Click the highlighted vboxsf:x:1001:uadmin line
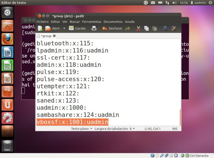214x158 pixels. (x=72, y=122)
